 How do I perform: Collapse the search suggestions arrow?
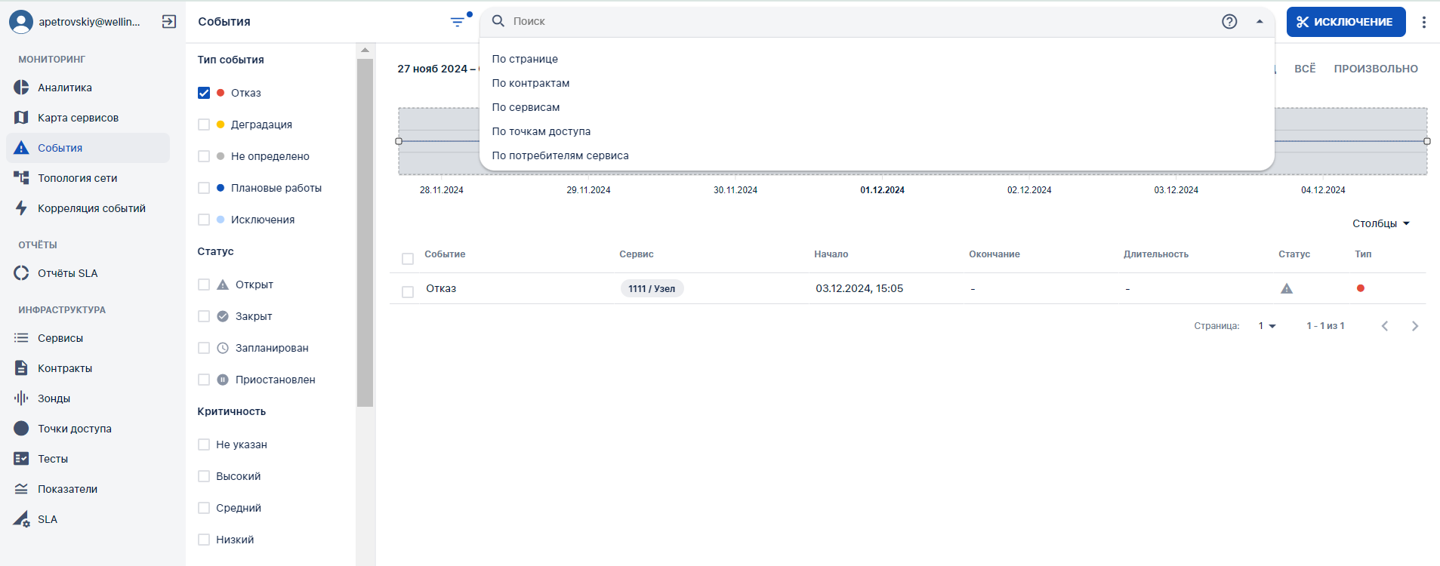[x=1260, y=22]
